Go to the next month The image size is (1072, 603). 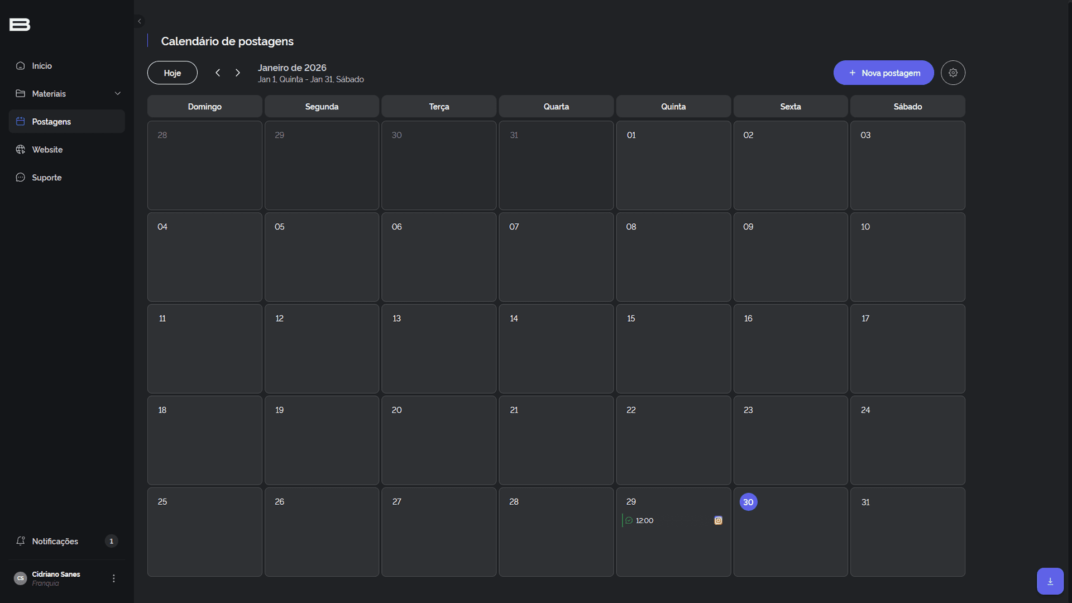pos(238,73)
